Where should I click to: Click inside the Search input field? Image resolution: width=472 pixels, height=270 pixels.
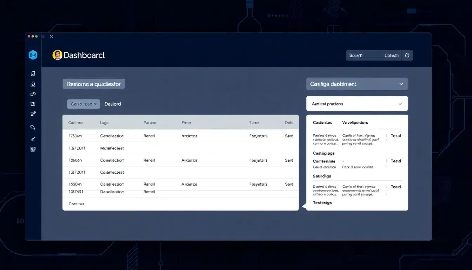[365, 55]
